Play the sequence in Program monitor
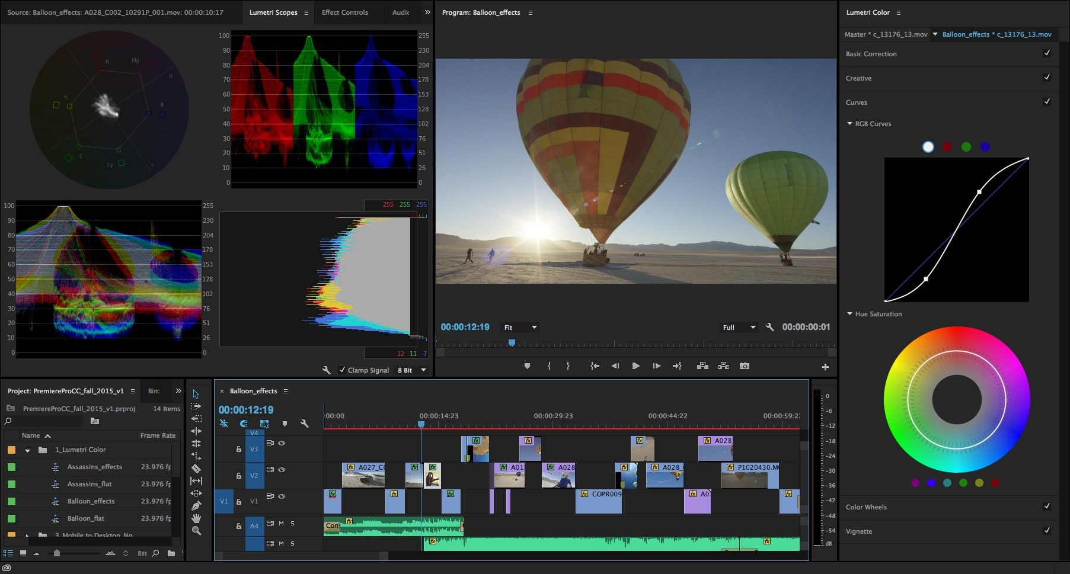This screenshot has height=574, width=1070. click(x=635, y=366)
